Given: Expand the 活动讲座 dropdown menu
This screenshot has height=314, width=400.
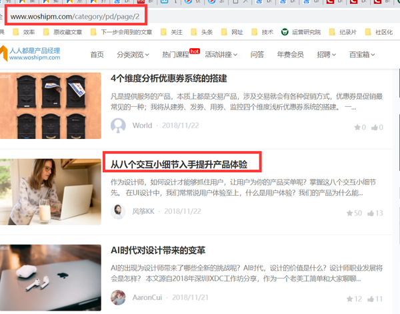Looking at the screenshot, I should click(221, 55).
